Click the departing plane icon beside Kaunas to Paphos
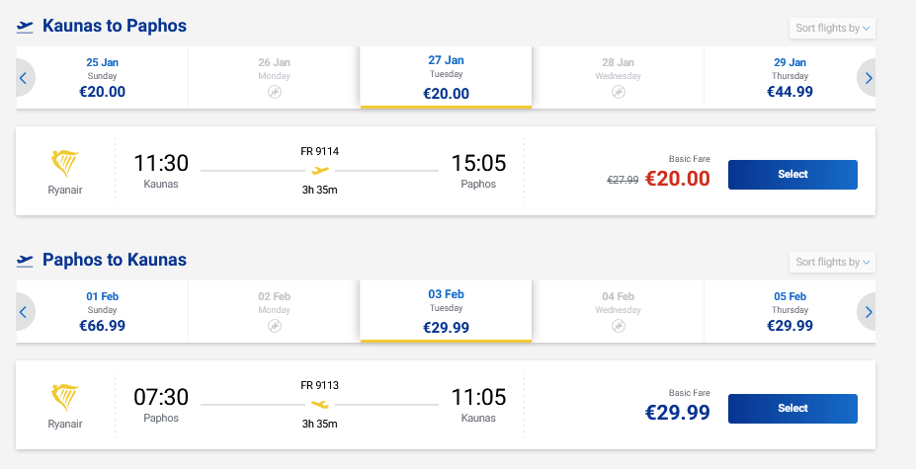Screen dimensions: 916x469 [x=25, y=27]
